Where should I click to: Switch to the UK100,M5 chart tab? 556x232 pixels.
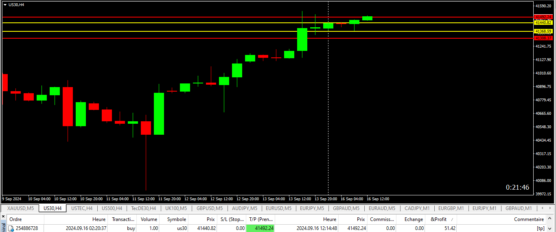click(x=176, y=208)
